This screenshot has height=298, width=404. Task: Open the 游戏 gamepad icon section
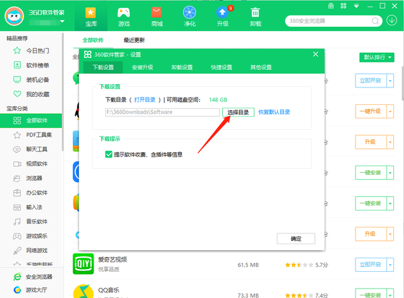(123, 16)
